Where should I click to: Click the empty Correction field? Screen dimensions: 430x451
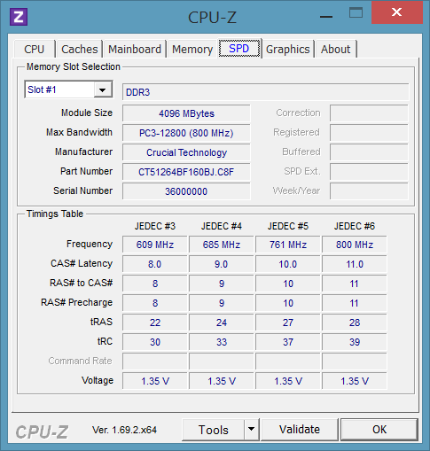[369, 113]
